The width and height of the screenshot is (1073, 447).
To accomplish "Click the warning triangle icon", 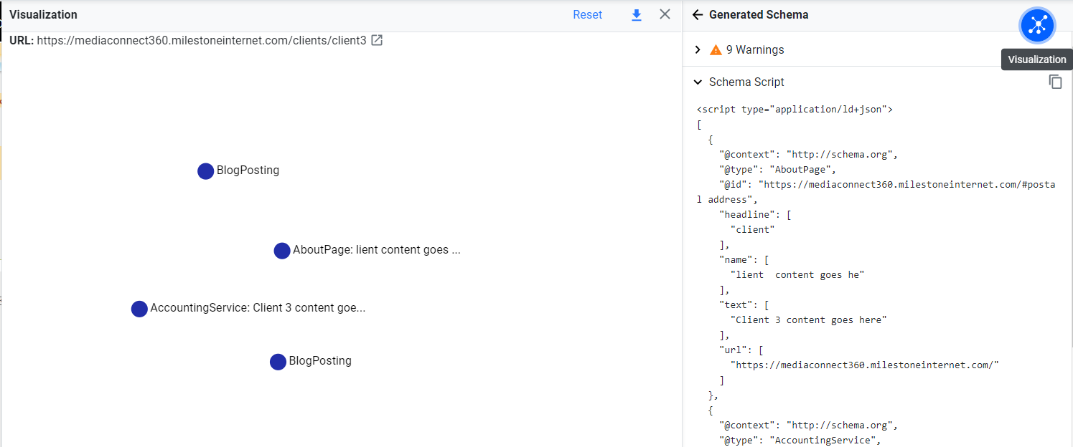I will 716,50.
